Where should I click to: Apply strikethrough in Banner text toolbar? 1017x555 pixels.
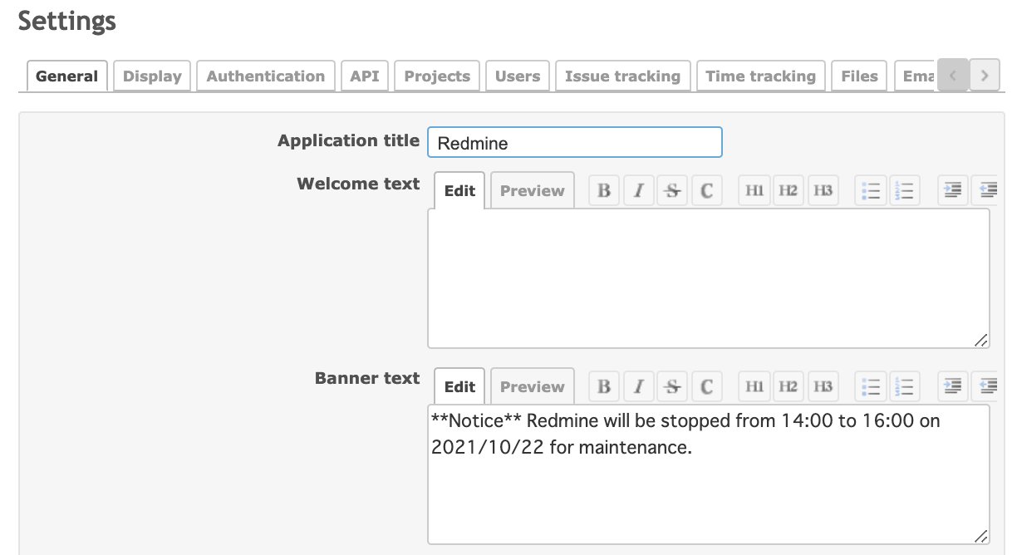672,387
